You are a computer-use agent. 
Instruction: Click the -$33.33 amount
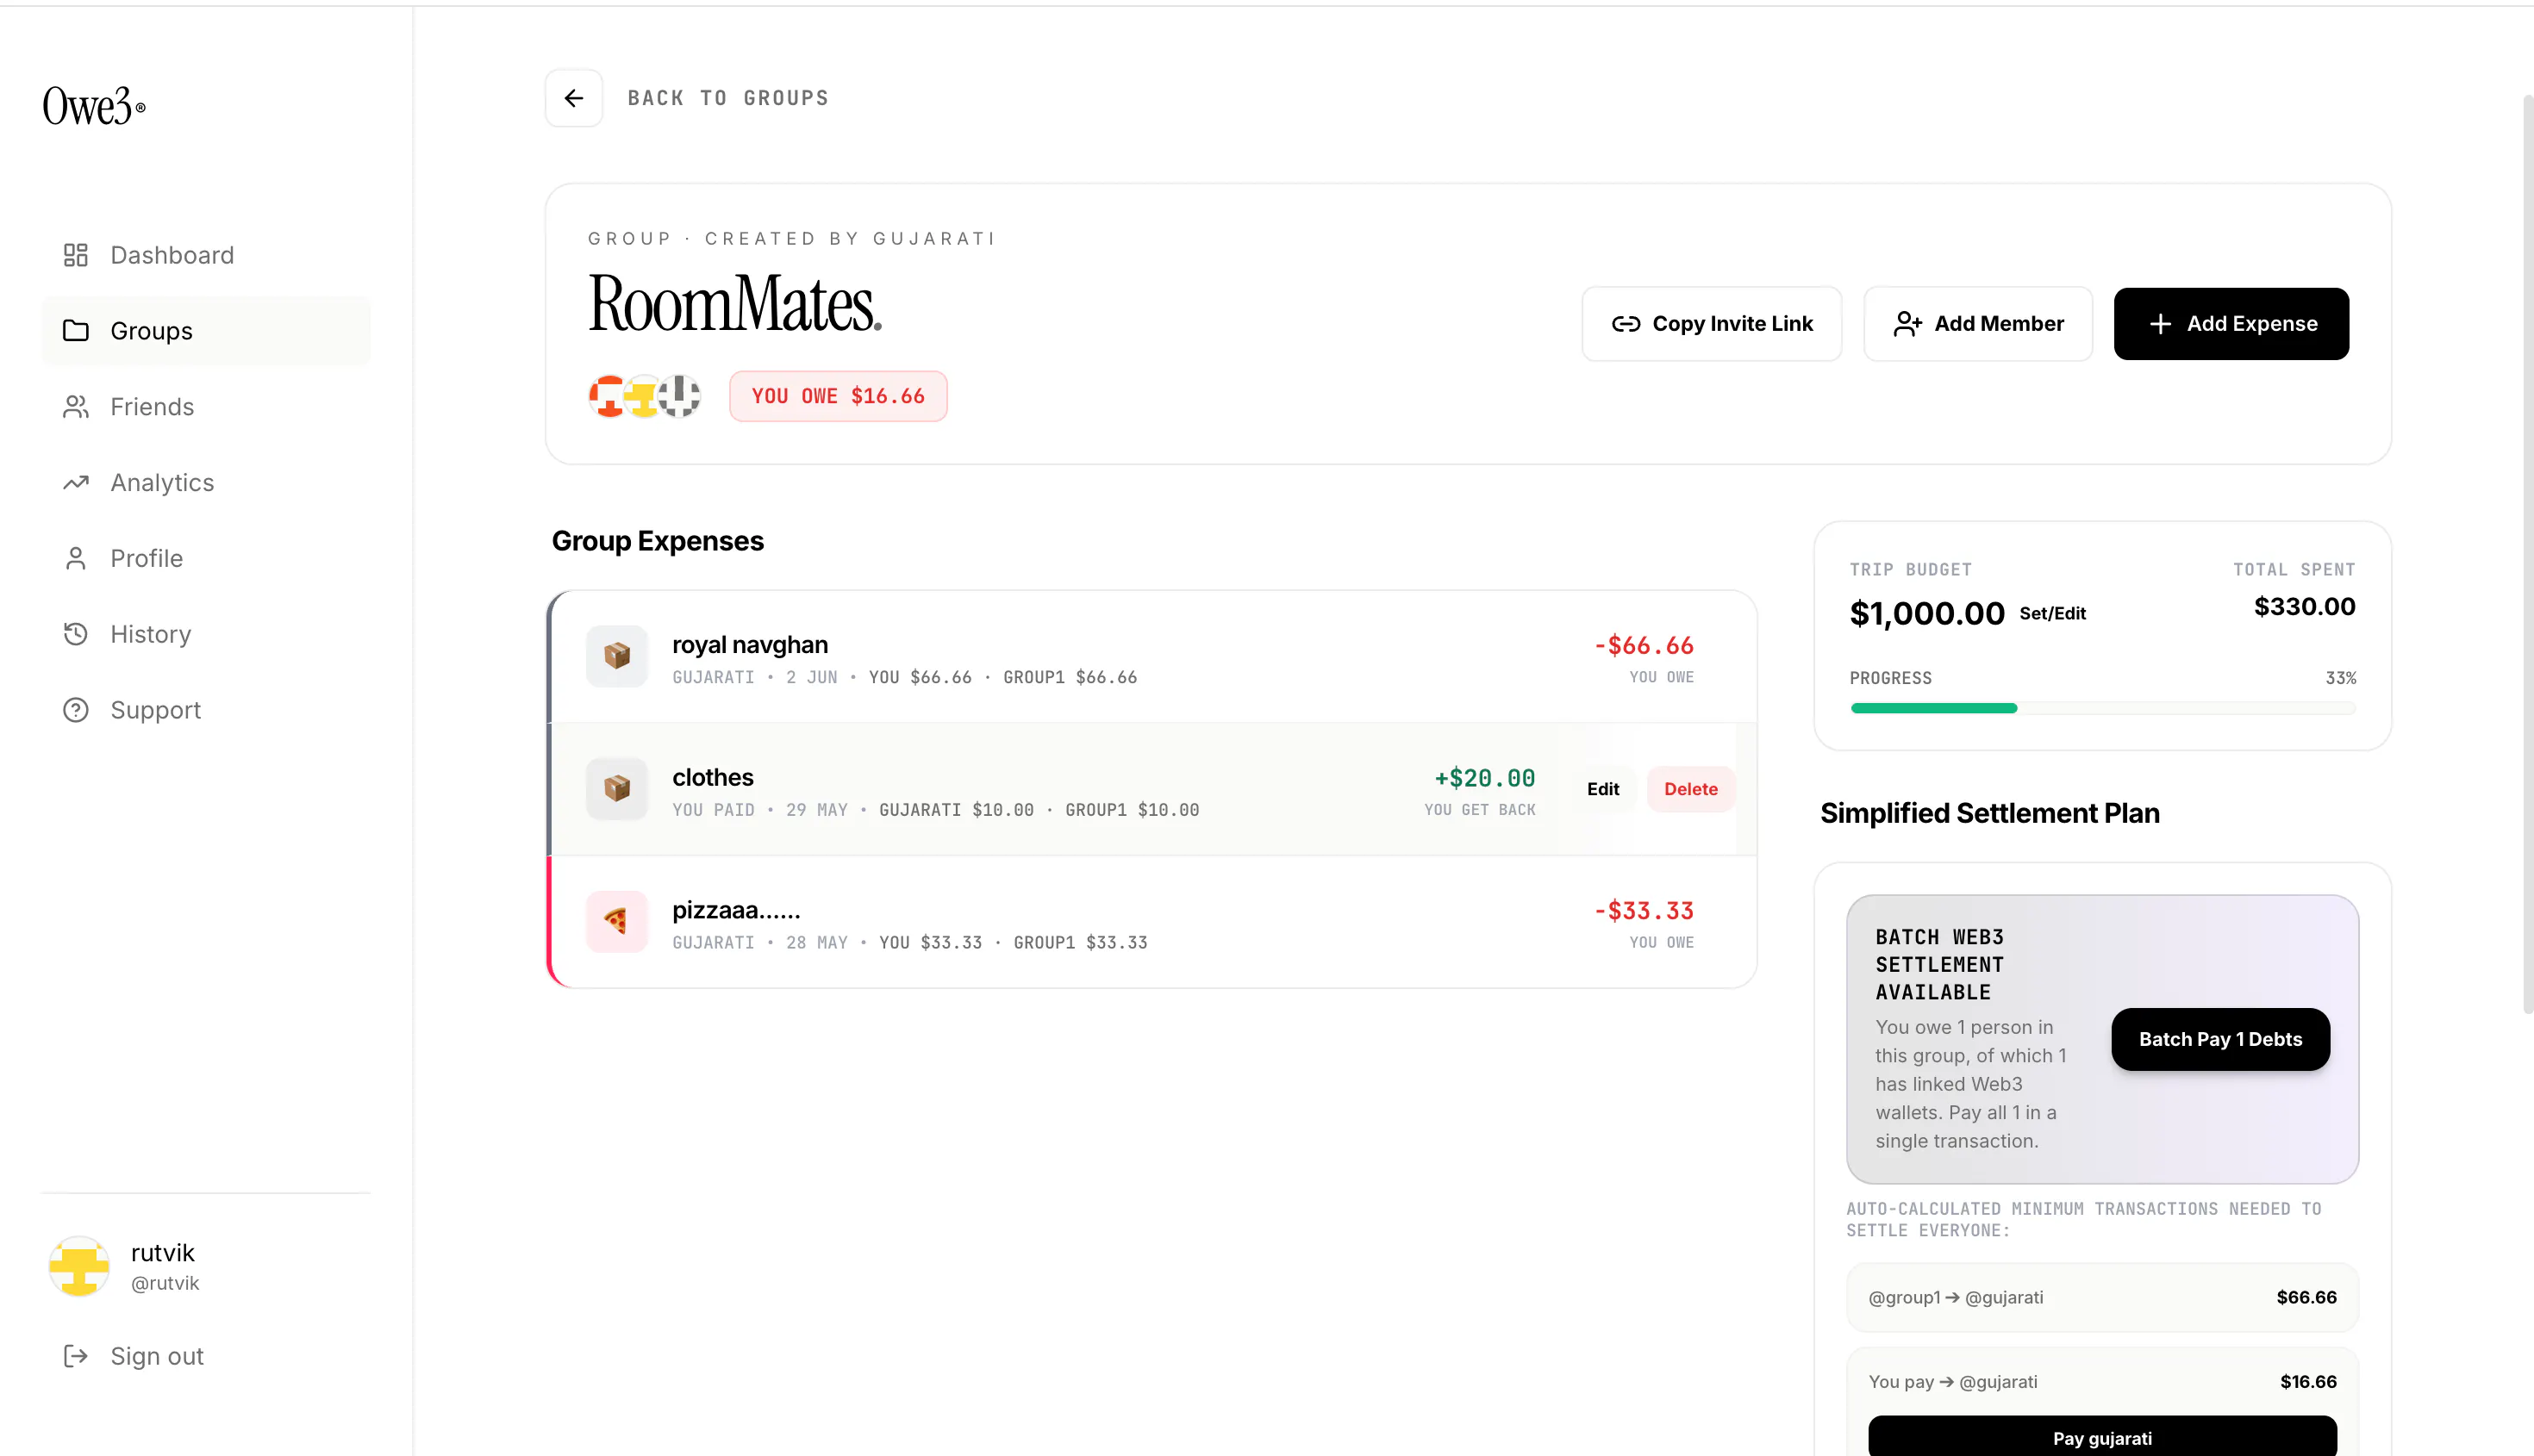click(1644, 911)
